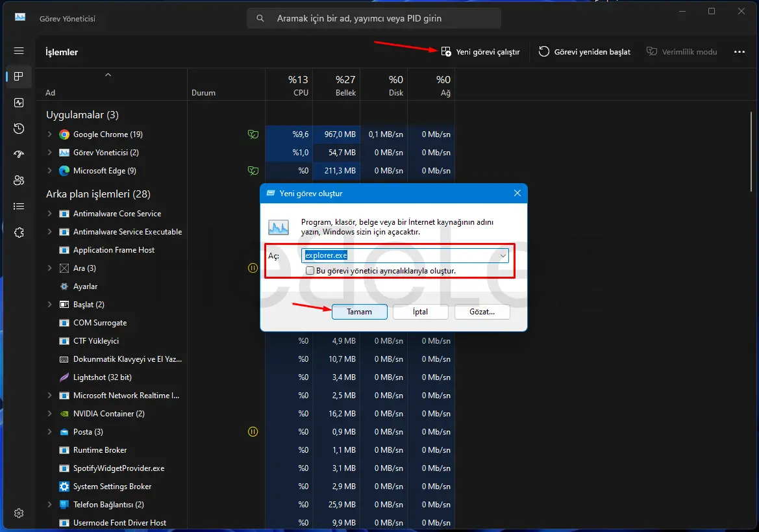
Task: Expand Antimalware Service Executable row
Action: tap(49, 232)
